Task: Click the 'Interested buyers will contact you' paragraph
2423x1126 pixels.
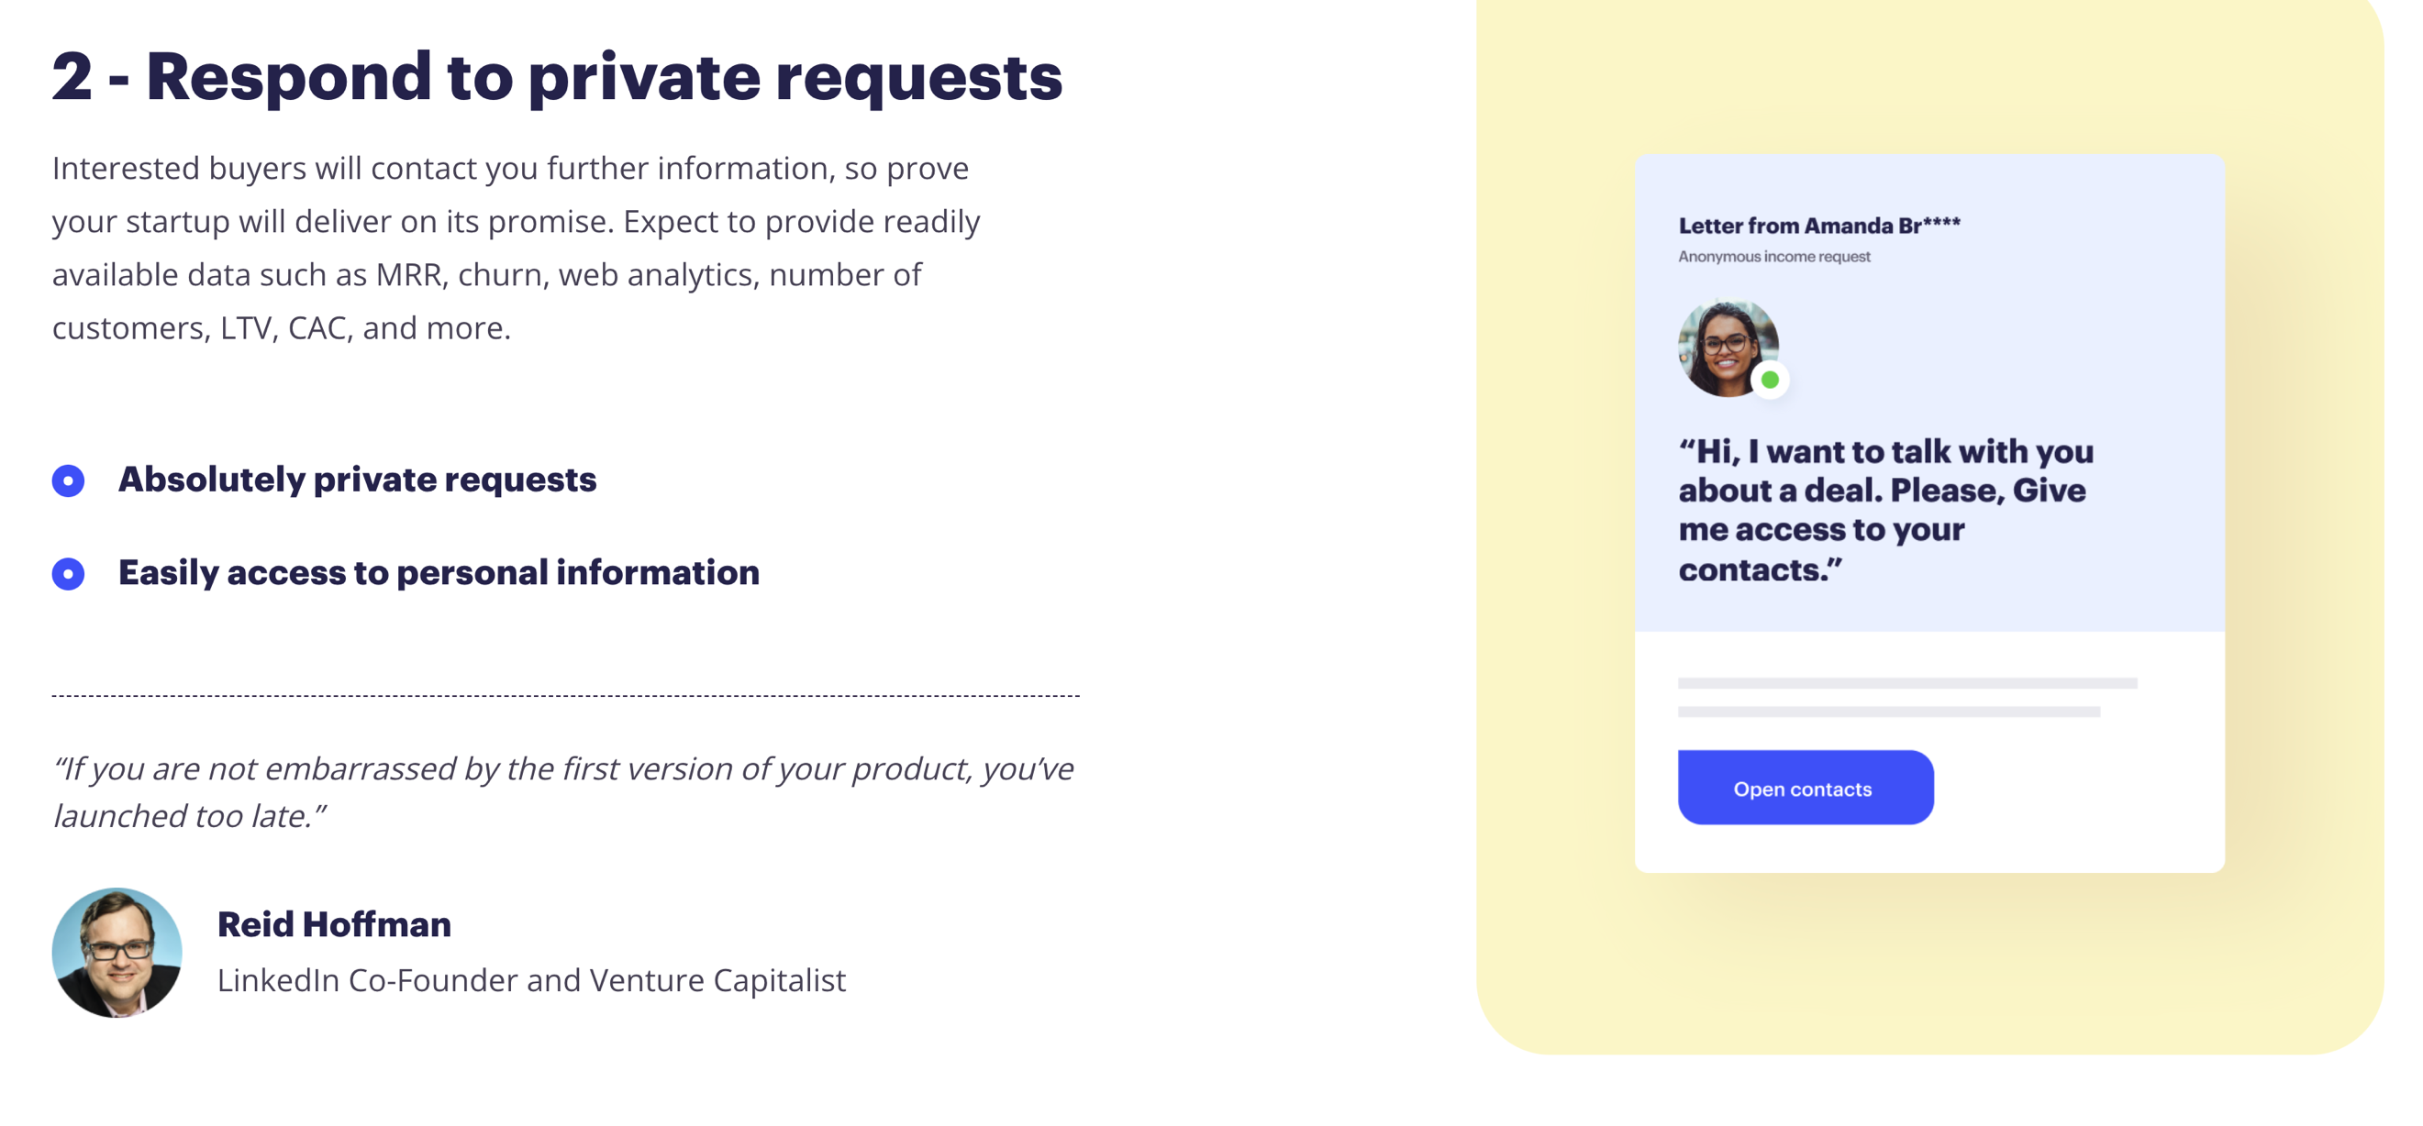Action: [516, 248]
